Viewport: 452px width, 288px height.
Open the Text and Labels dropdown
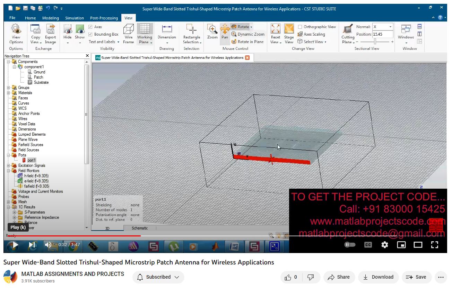pos(104,42)
